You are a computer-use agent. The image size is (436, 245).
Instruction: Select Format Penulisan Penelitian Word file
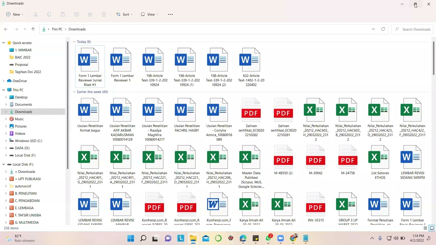coord(380,208)
